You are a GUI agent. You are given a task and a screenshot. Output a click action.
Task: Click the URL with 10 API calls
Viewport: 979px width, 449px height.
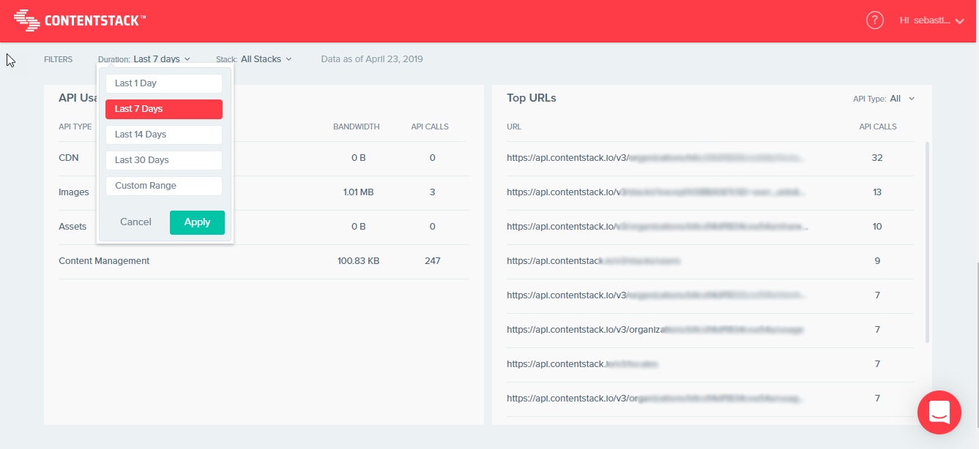pyautogui.click(x=657, y=227)
